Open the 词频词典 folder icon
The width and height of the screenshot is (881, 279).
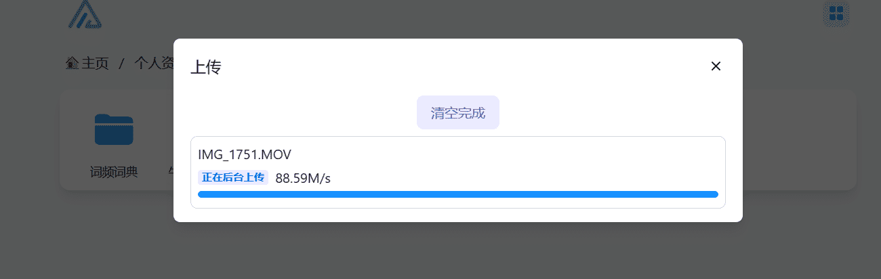pyautogui.click(x=114, y=129)
